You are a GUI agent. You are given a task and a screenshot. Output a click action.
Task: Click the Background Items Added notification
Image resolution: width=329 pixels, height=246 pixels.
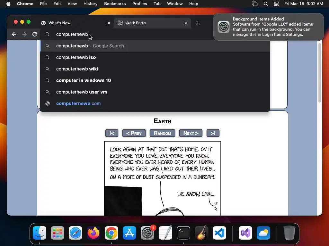tap(269, 27)
